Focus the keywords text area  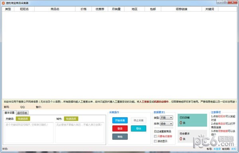29,133
